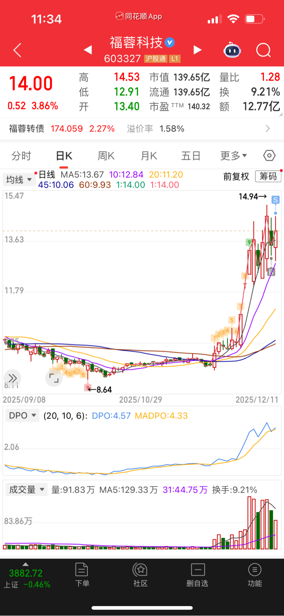The width and height of the screenshot is (284, 616).
Task: Tap the S sell marker on chart
Action: tap(275, 200)
